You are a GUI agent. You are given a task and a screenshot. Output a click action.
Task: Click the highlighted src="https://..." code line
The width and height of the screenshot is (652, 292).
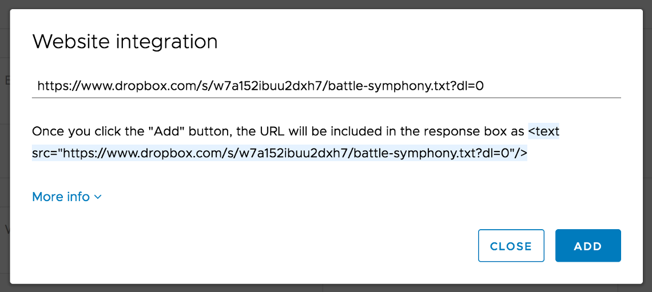point(229,153)
